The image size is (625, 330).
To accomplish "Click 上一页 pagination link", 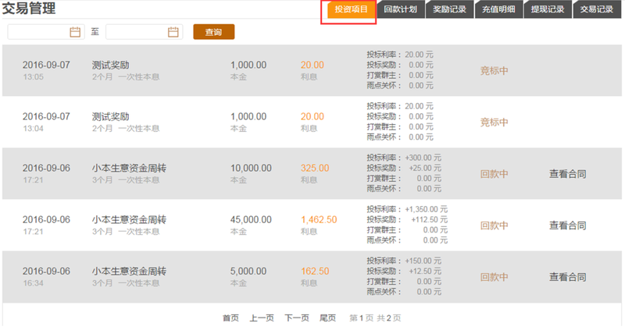I will [x=262, y=318].
